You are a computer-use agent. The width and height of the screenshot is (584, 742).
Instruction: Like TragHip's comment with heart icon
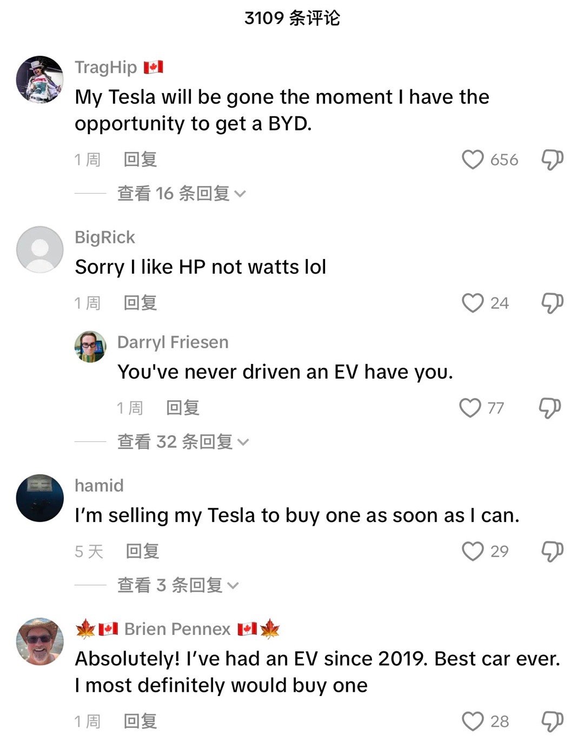473,160
